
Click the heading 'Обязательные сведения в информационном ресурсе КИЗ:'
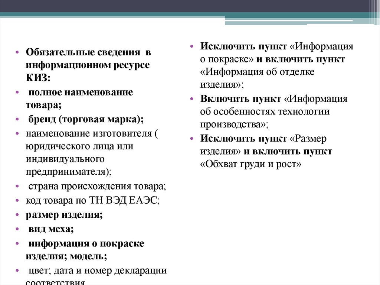(88, 65)
